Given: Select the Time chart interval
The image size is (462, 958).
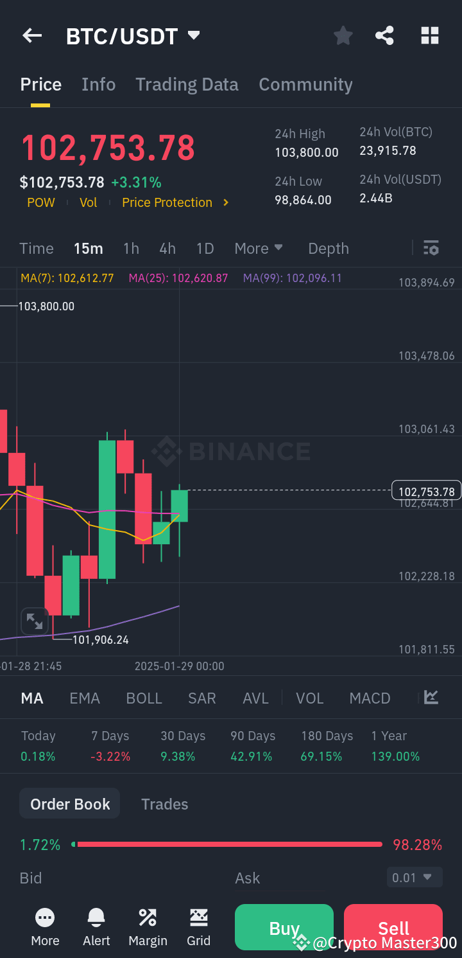Looking at the screenshot, I should (x=37, y=248).
